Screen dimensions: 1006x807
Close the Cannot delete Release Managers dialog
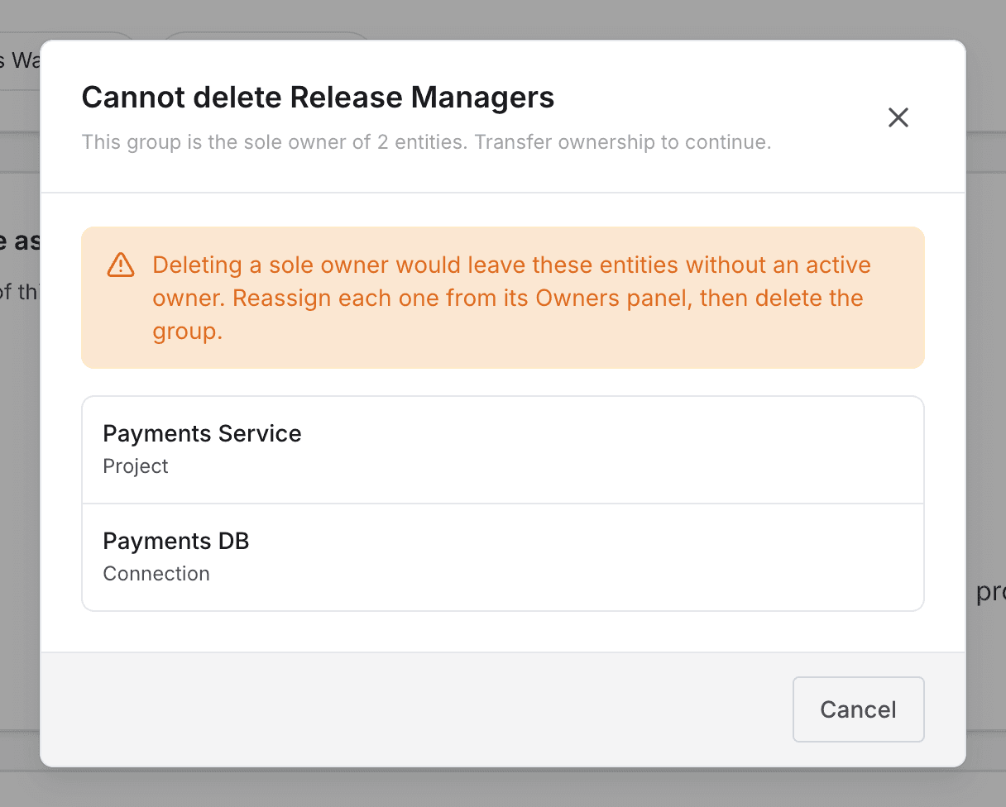898,117
